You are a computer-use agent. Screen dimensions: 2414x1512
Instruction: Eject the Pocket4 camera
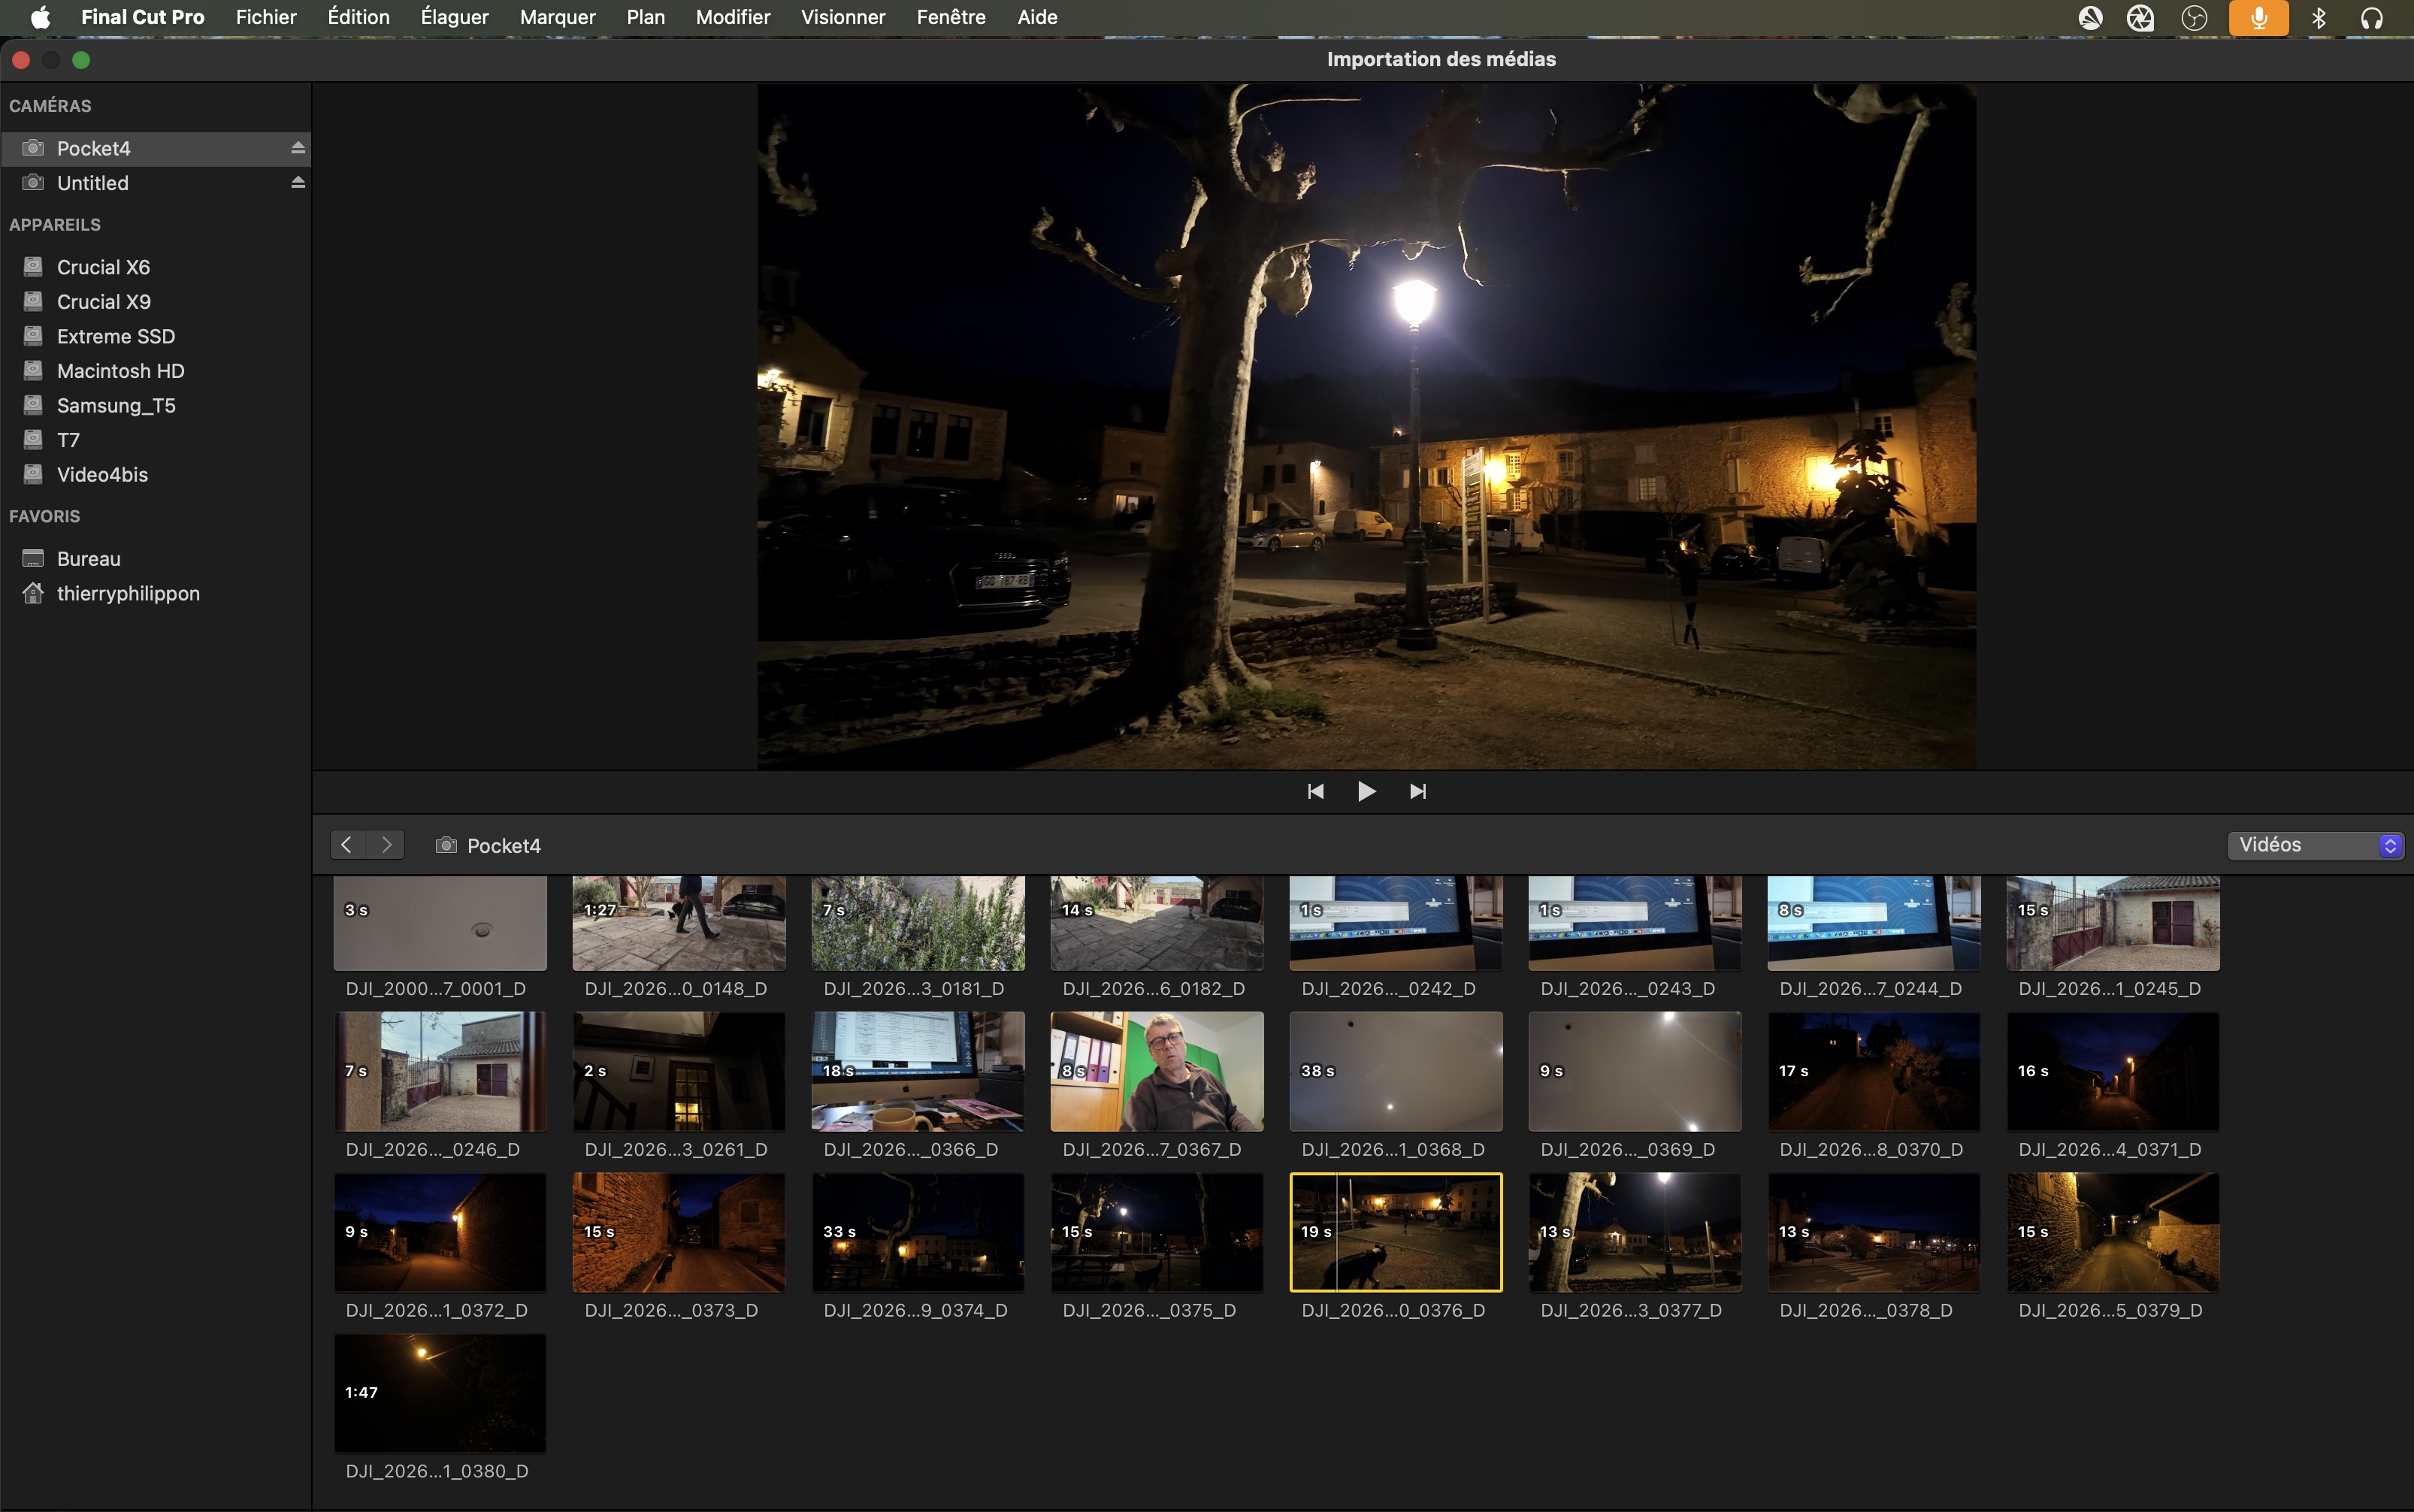click(x=297, y=148)
